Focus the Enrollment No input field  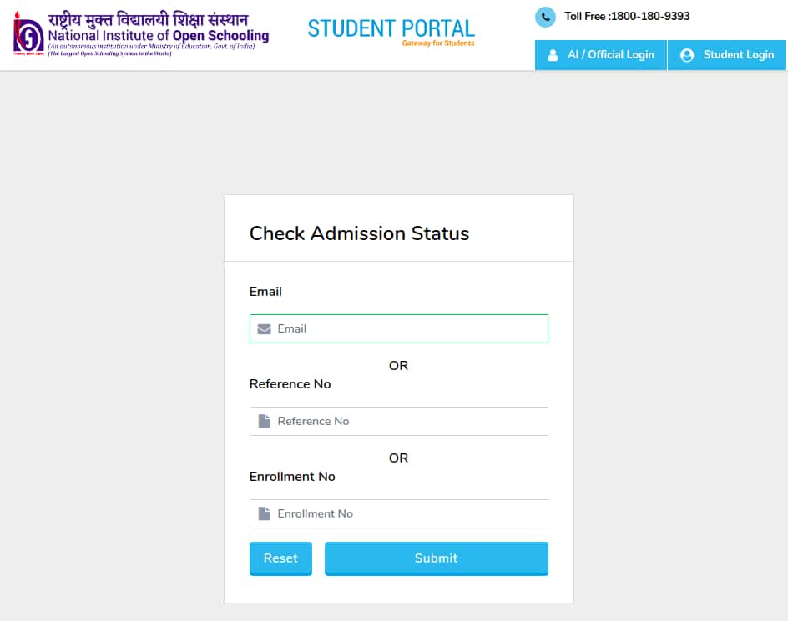[409, 514]
